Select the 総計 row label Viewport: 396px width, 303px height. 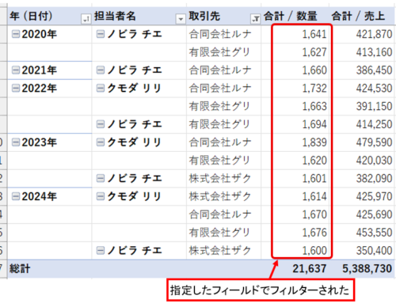(x=20, y=269)
